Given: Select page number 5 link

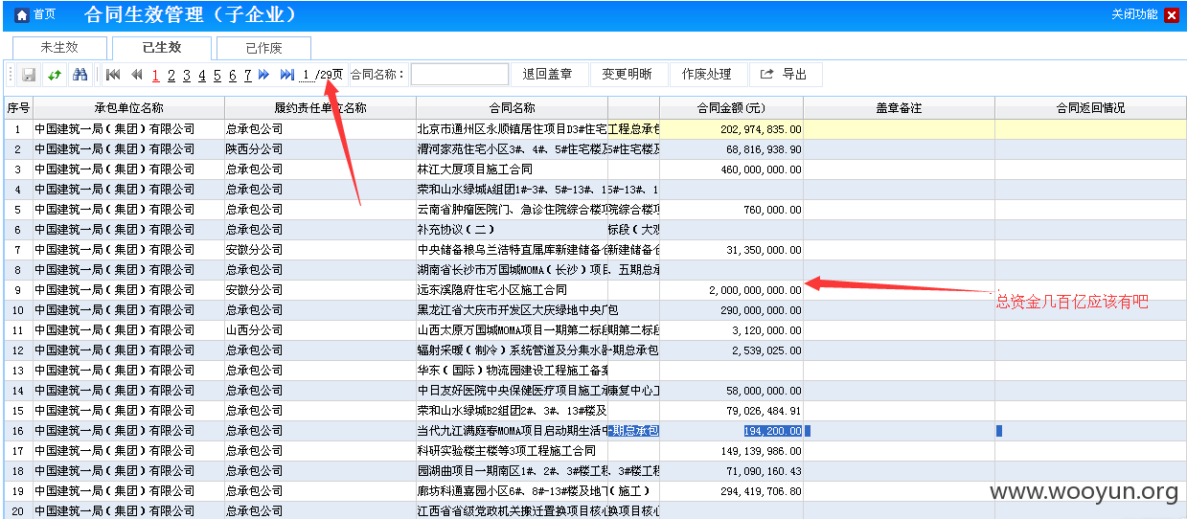Looking at the screenshot, I should 217,75.
